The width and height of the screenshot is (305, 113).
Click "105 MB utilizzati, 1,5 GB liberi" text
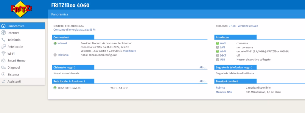264,92
